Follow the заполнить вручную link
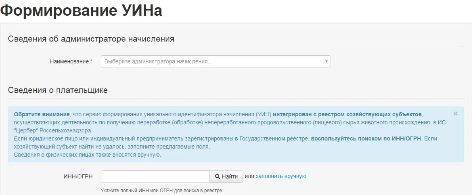Viewport: 473px width, 195px height. [x=281, y=176]
